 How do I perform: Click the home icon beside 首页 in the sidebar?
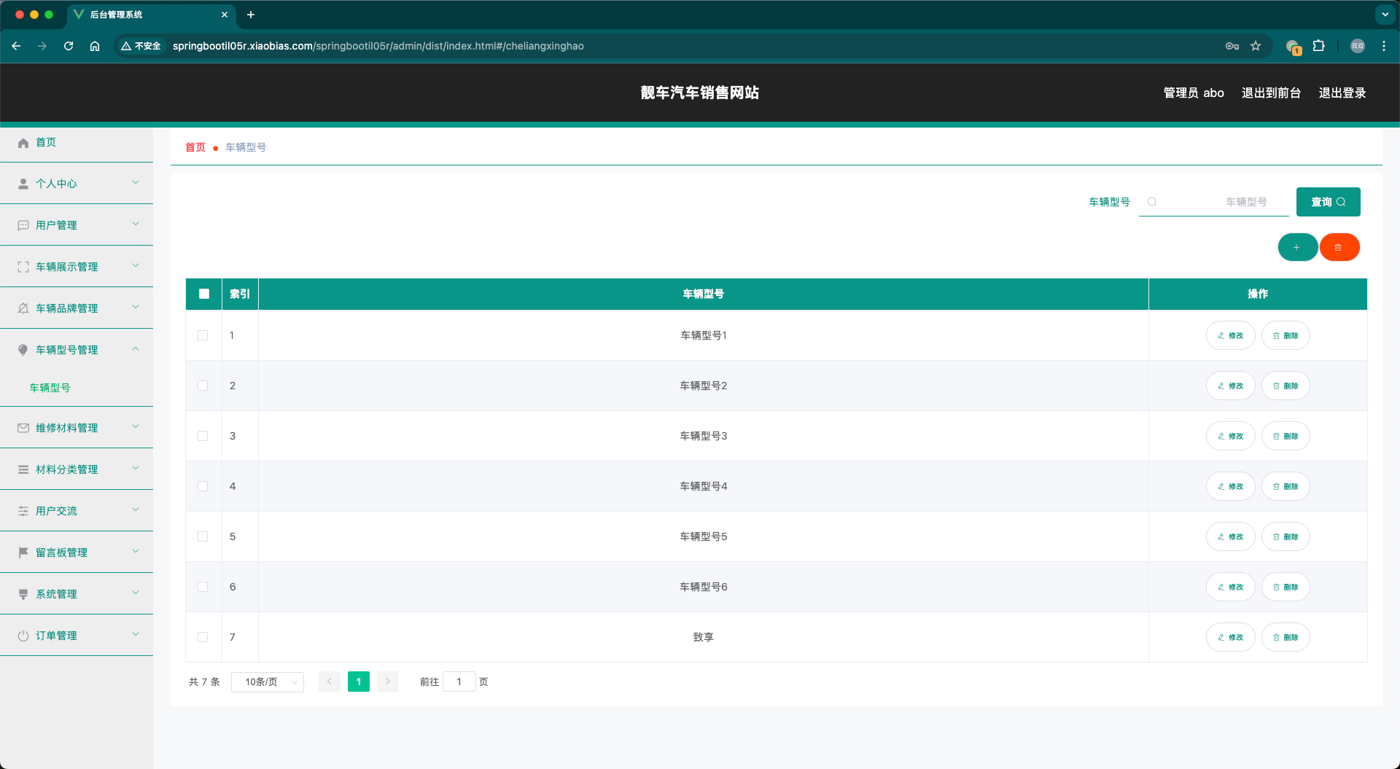[x=23, y=143]
